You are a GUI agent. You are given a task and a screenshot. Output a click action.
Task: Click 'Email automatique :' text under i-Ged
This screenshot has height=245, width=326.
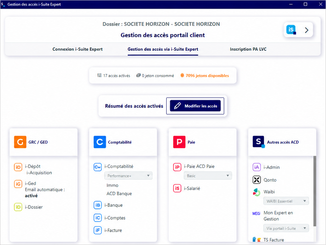pyautogui.click(x=45, y=190)
